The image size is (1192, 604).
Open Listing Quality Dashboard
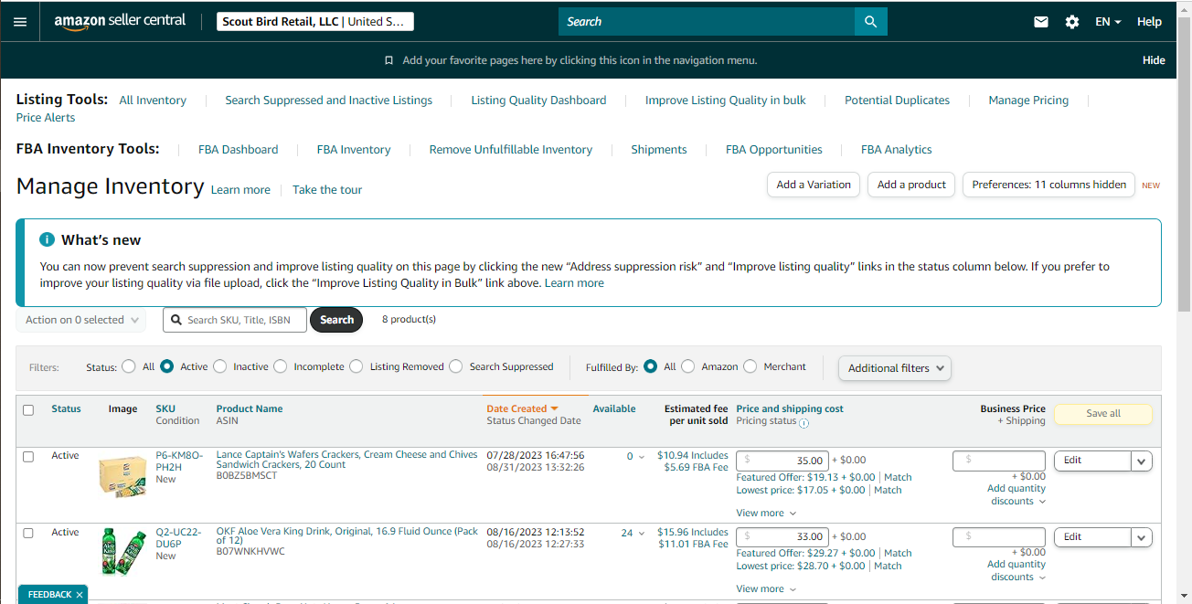pyautogui.click(x=538, y=101)
